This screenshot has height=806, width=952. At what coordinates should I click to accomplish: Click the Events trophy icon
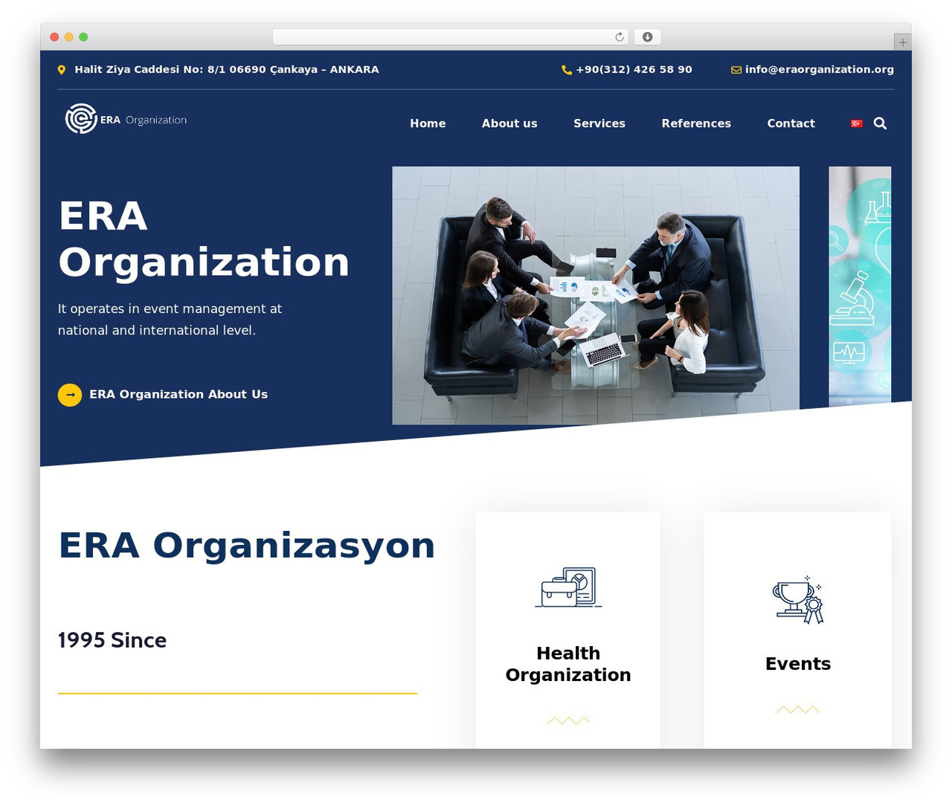pyautogui.click(x=798, y=600)
